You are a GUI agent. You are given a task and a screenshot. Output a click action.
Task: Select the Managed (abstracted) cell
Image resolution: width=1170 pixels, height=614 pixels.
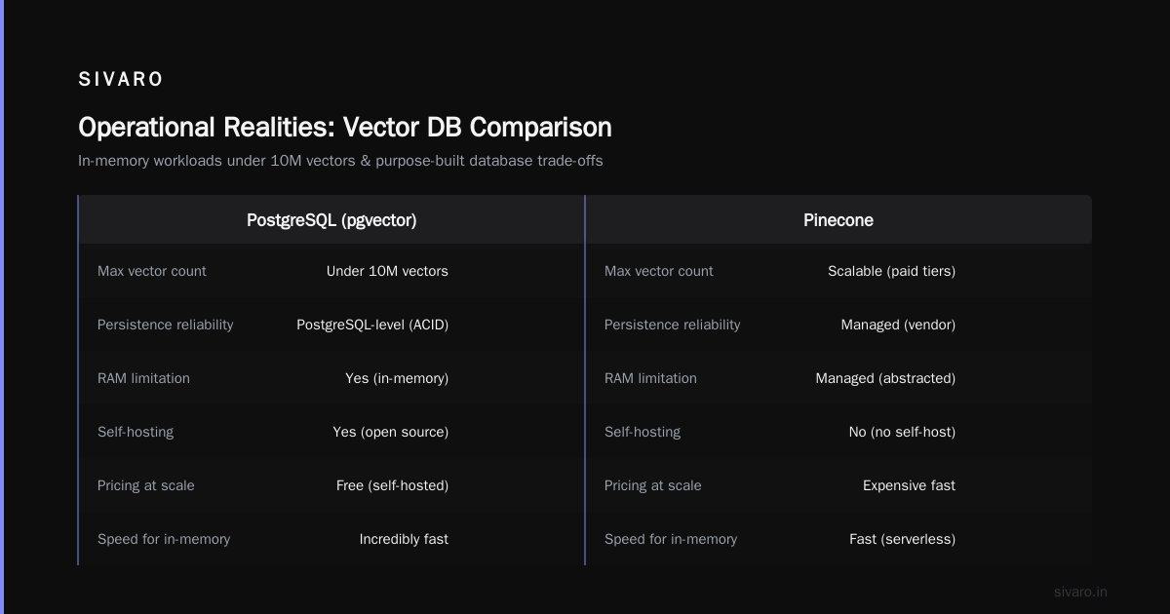[885, 378]
